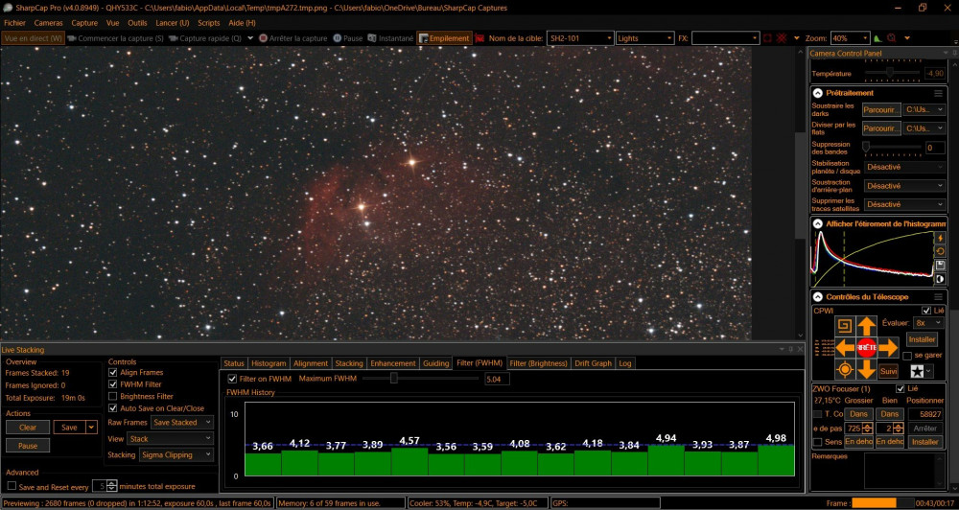Screen dimensions: 959x510
Task: Switch to the Drift Graph tab
Action: click(593, 363)
